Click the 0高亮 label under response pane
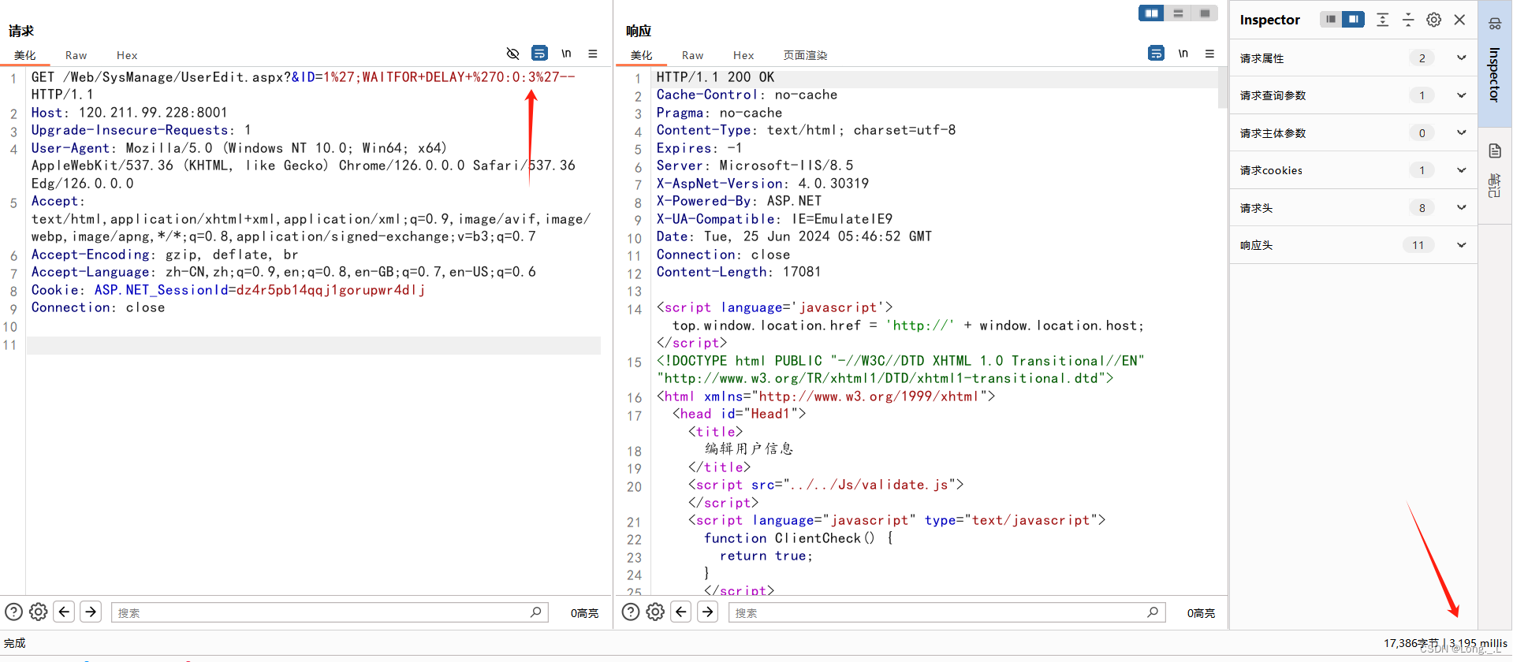This screenshot has height=662, width=1513. (1201, 613)
